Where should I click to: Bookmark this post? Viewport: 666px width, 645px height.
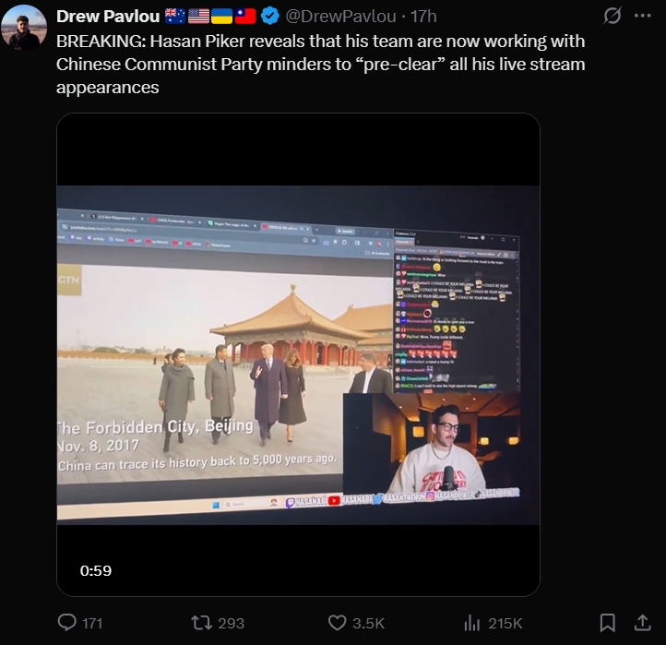(x=607, y=623)
